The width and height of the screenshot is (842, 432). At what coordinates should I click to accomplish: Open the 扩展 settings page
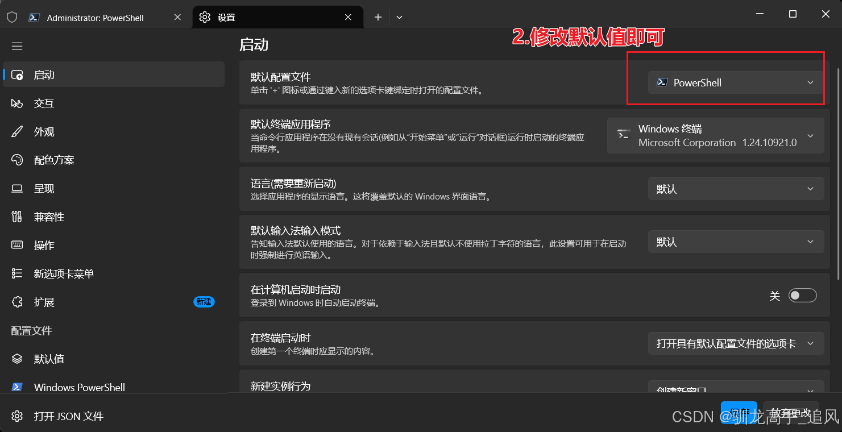pos(114,302)
